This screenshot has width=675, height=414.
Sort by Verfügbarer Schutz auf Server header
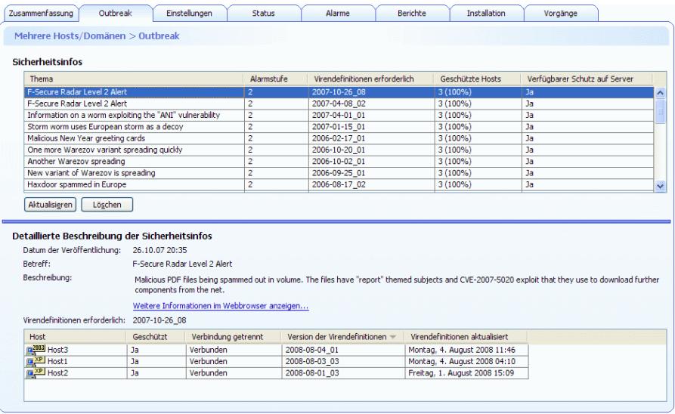click(x=587, y=79)
